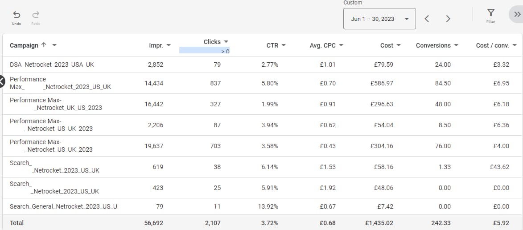Select DSA_Netrocket_2023_USA_UK campaign row
The image size is (523, 230).
point(52,65)
